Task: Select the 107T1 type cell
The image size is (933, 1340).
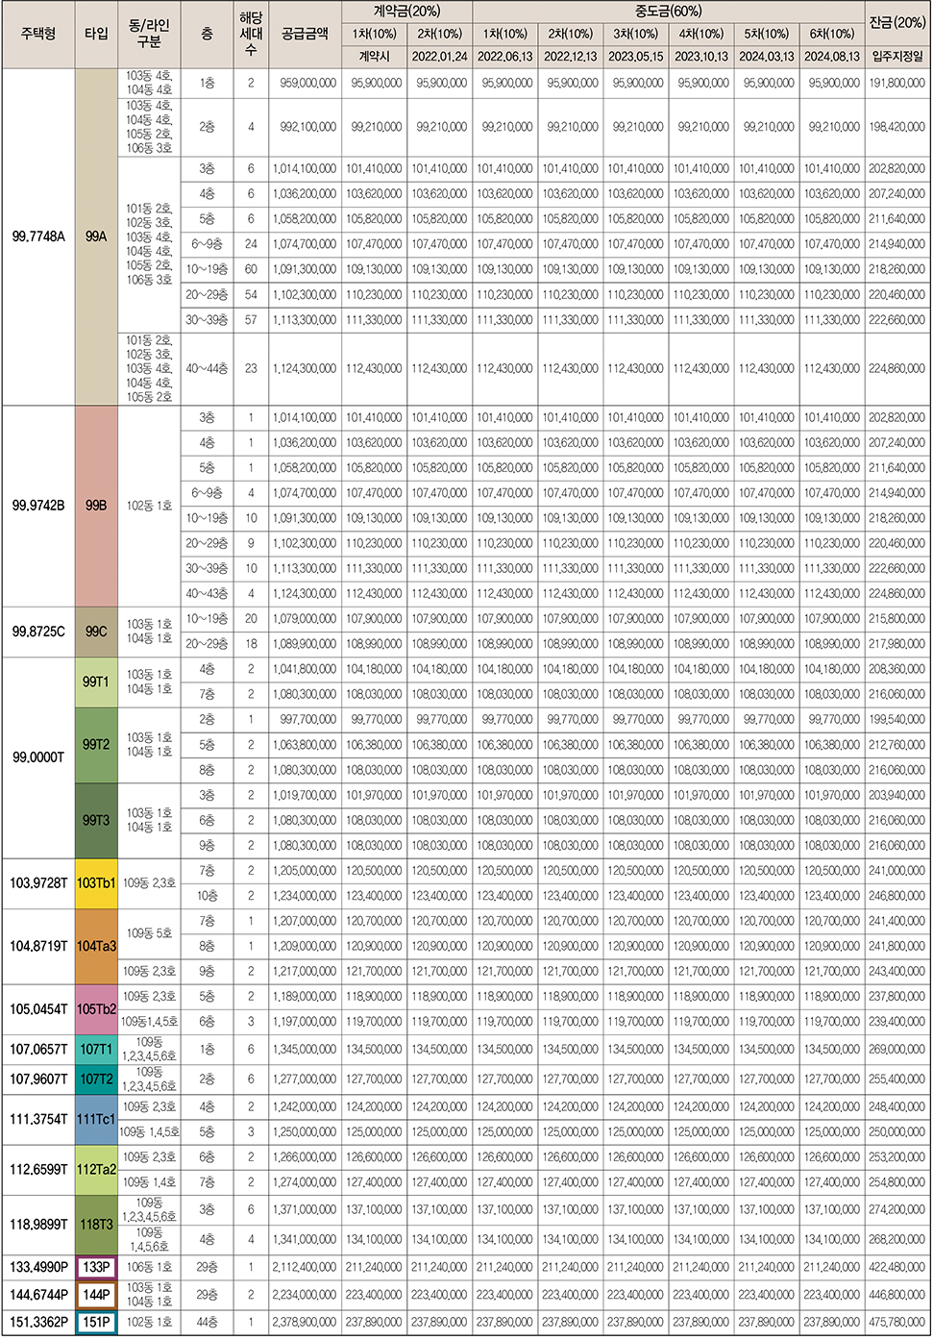Action: click(x=96, y=1050)
